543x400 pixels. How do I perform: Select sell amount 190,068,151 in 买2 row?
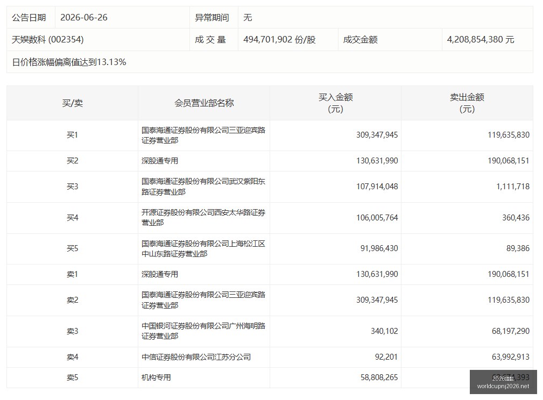[x=509, y=161]
